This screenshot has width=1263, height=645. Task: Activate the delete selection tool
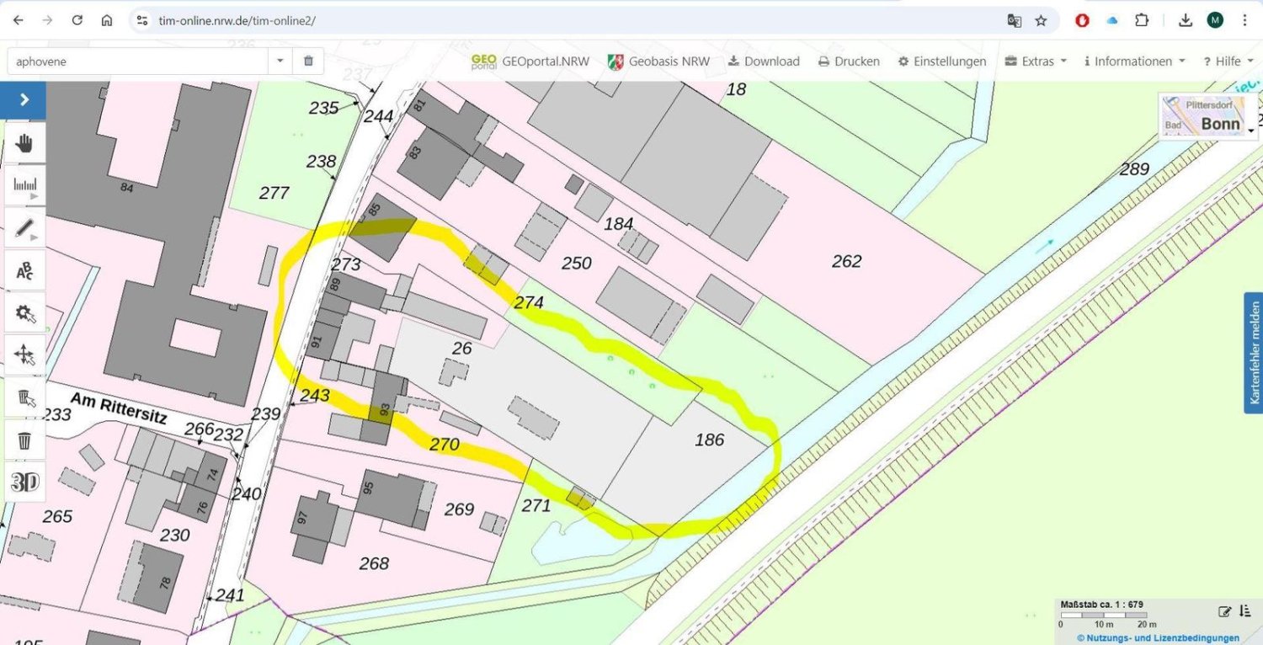[x=24, y=396]
